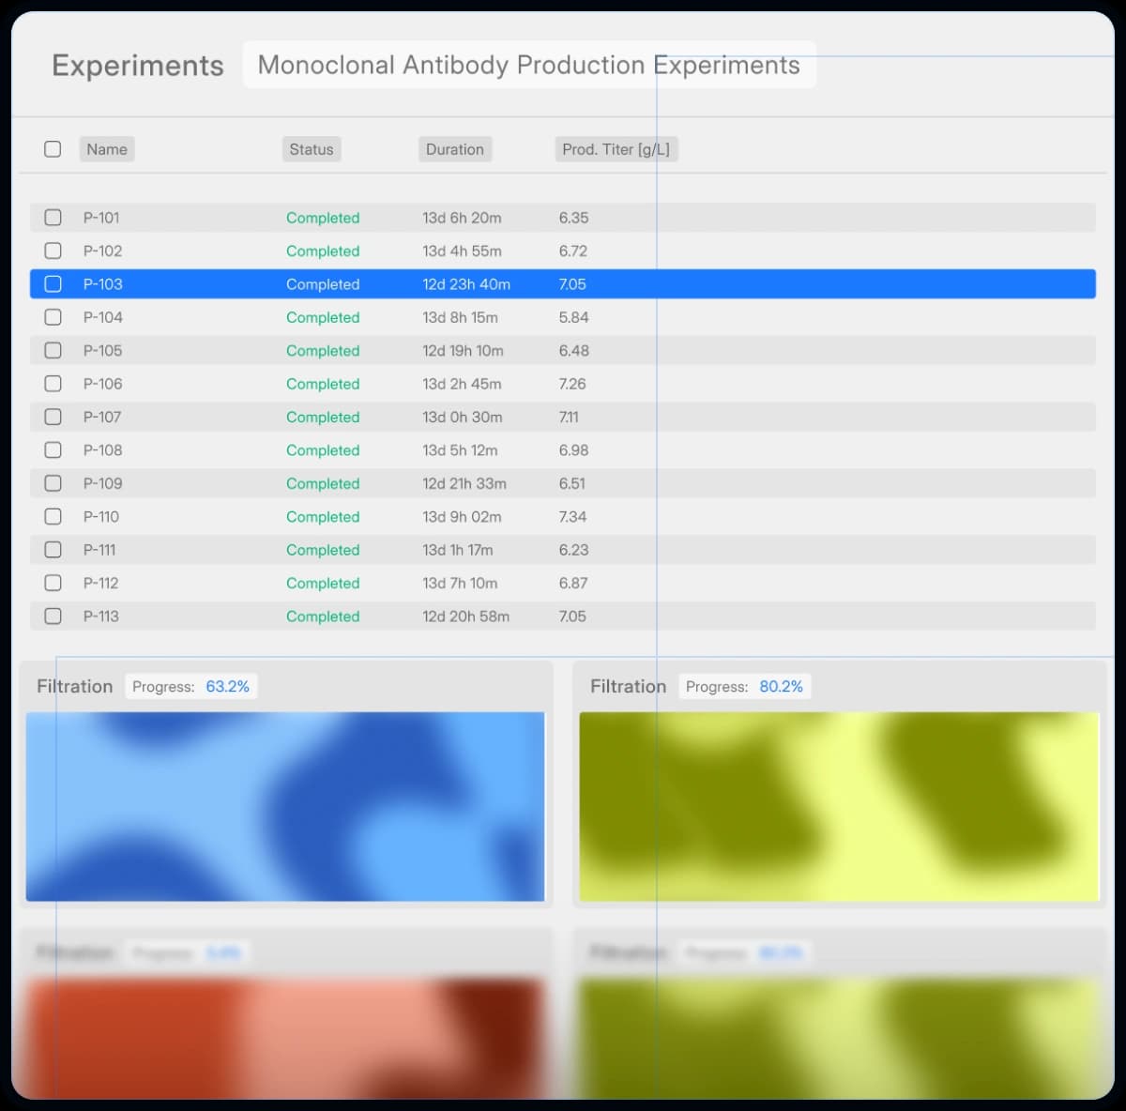Screen dimensions: 1126x1111
Task: Enable the checkbox next to P-110
Action: tap(53, 517)
